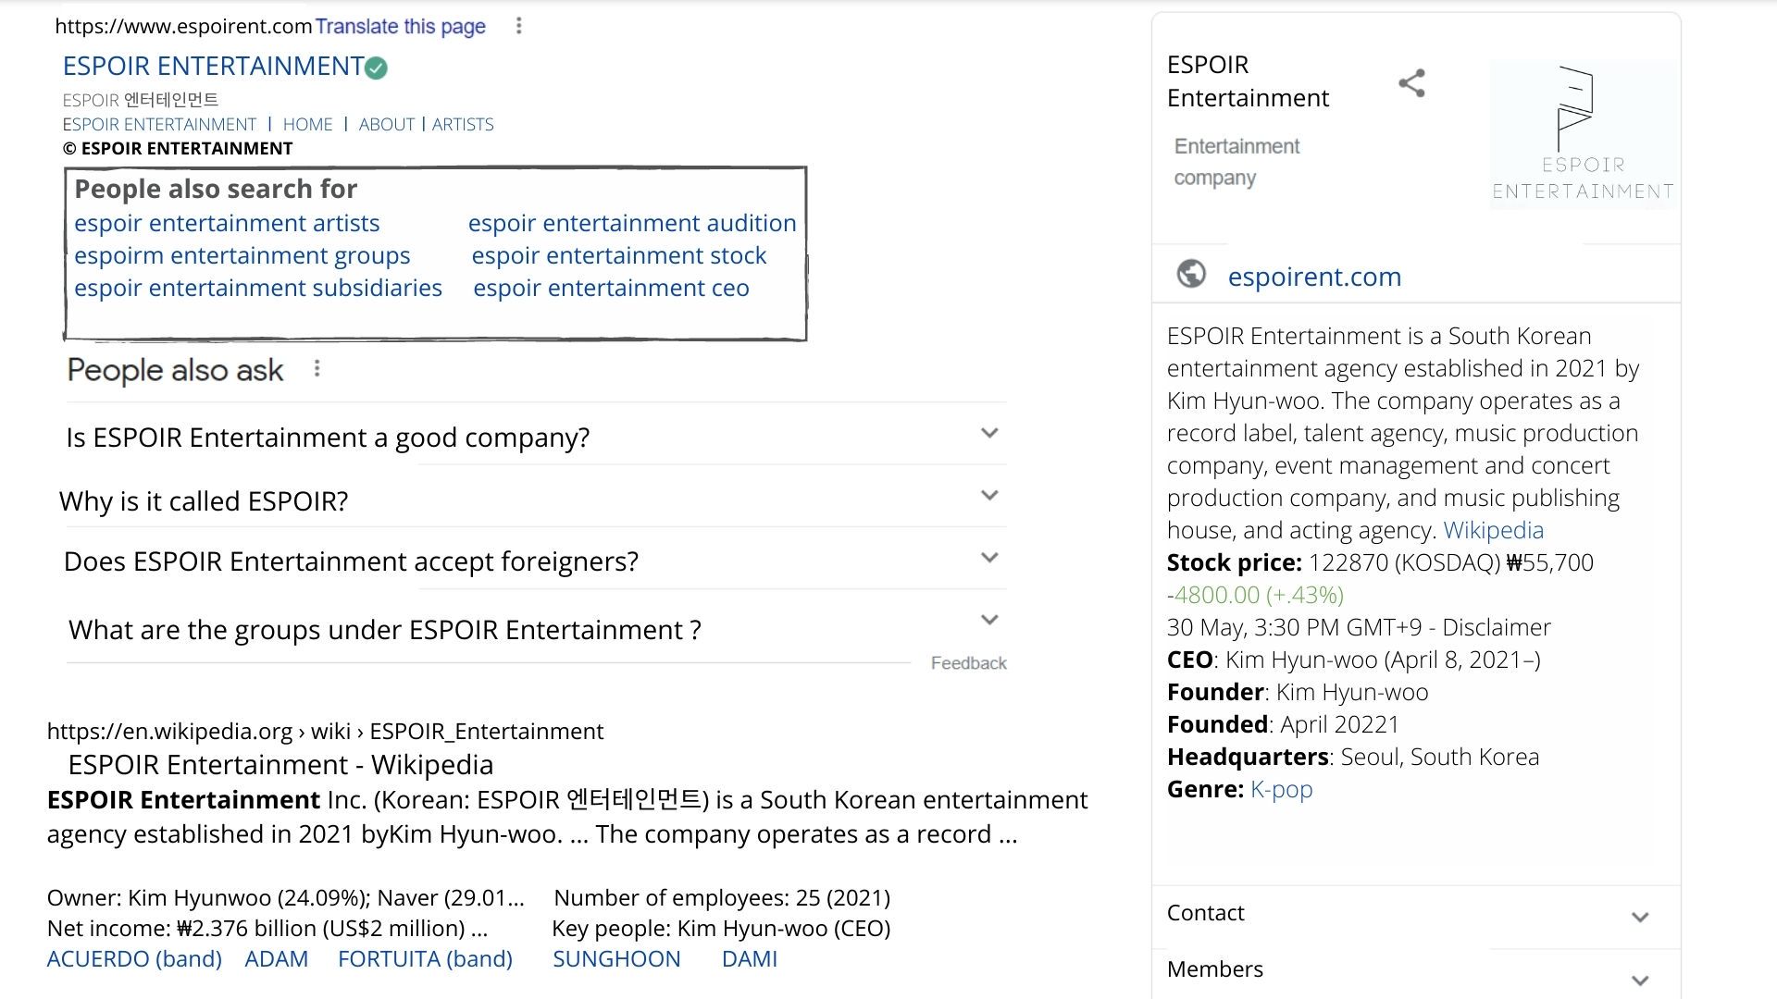Screen dimensions: 1777x999
Task: Open the SUNGHOON link
Action: tap(616, 959)
